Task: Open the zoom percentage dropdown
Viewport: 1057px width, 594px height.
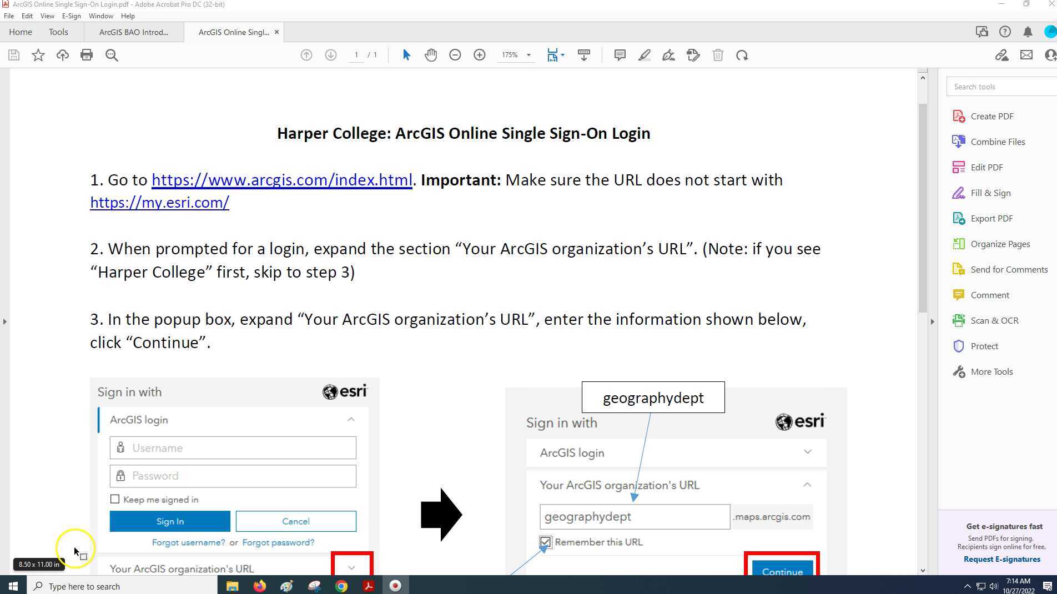Action: (528, 55)
